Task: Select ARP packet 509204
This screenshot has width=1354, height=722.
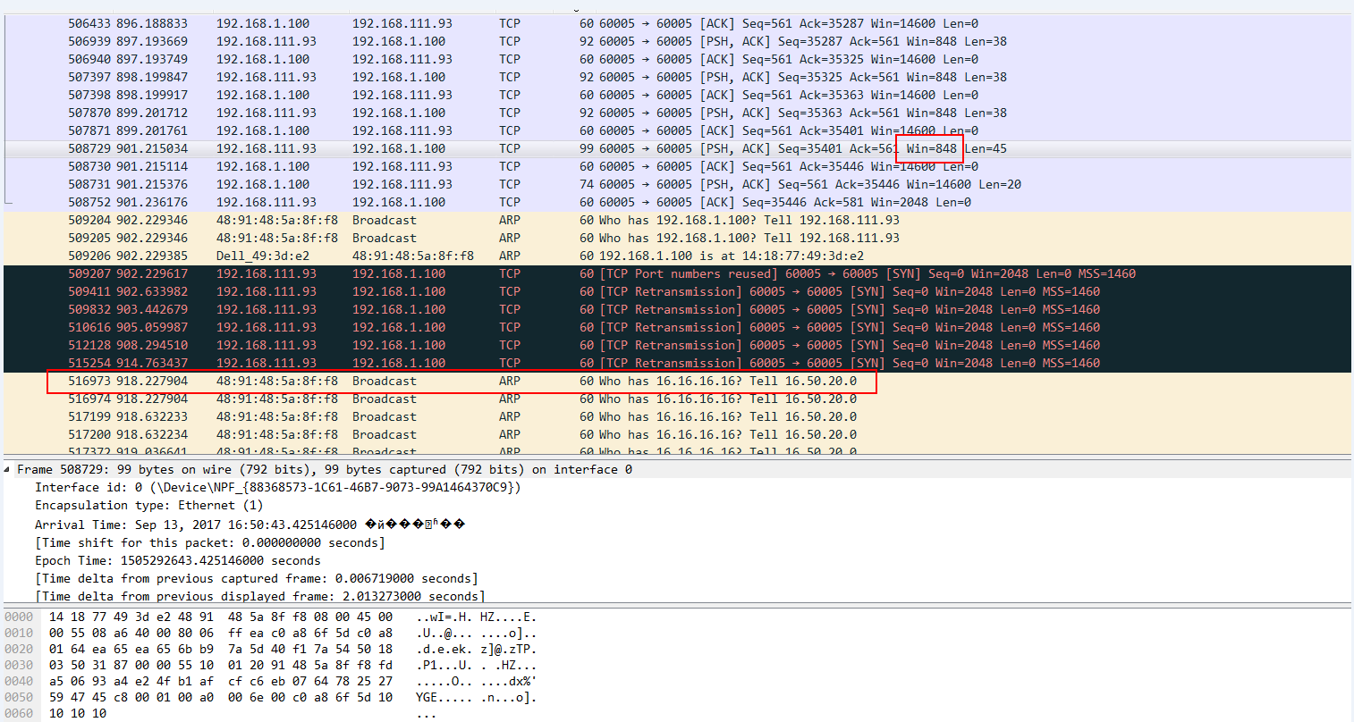Action: tap(677, 220)
